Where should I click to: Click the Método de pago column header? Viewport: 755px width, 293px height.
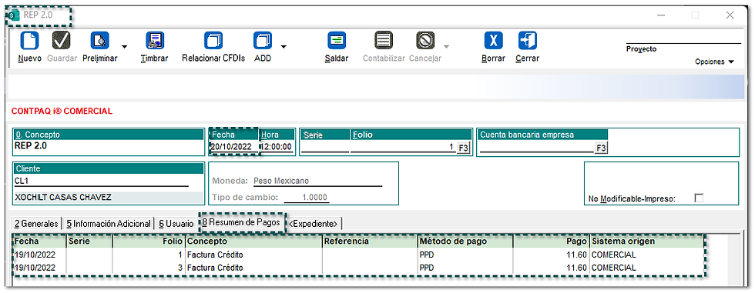(x=465, y=241)
